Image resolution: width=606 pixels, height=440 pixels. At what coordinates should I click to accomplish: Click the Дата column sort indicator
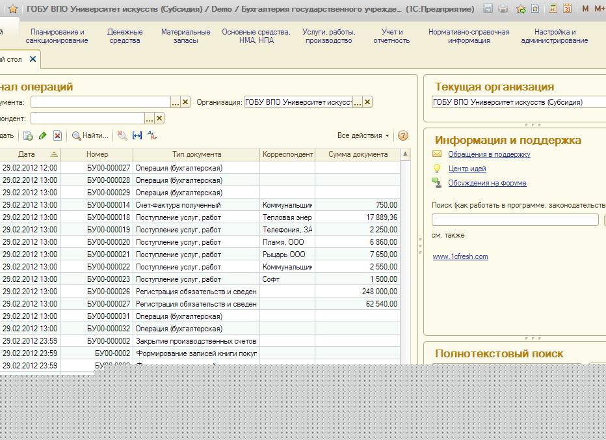tap(54, 154)
